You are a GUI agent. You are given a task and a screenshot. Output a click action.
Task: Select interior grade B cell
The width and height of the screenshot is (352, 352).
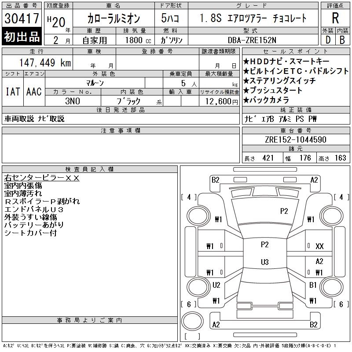pyautogui.click(x=342, y=39)
